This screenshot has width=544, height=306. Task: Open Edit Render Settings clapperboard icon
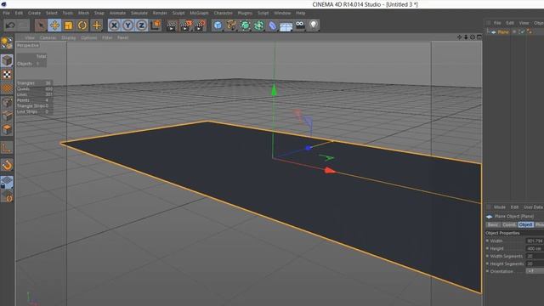click(x=200, y=25)
